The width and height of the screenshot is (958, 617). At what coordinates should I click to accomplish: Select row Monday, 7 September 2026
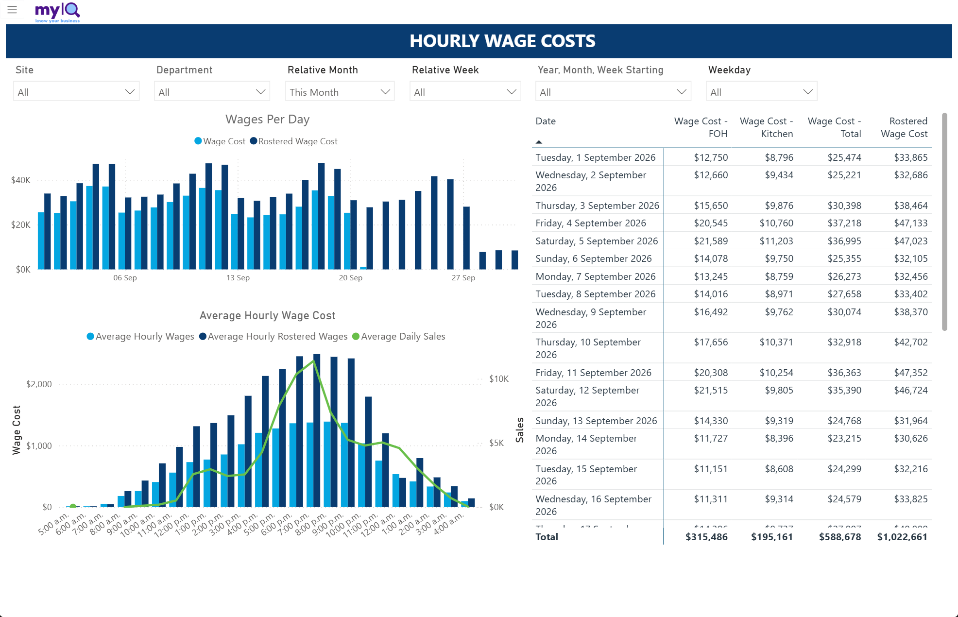pos(732,276)
